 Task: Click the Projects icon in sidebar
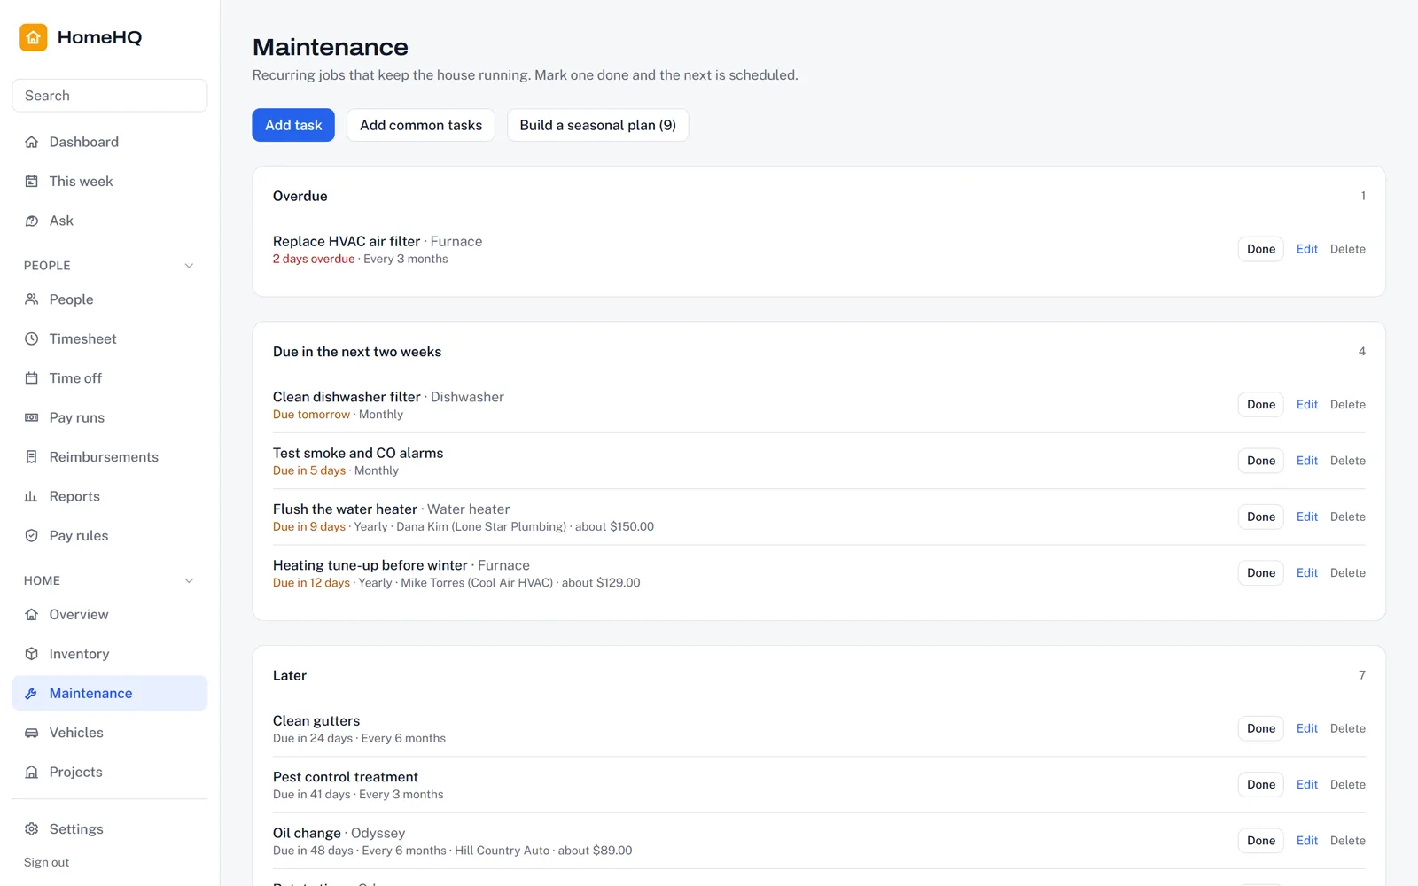tap(32, 772)
